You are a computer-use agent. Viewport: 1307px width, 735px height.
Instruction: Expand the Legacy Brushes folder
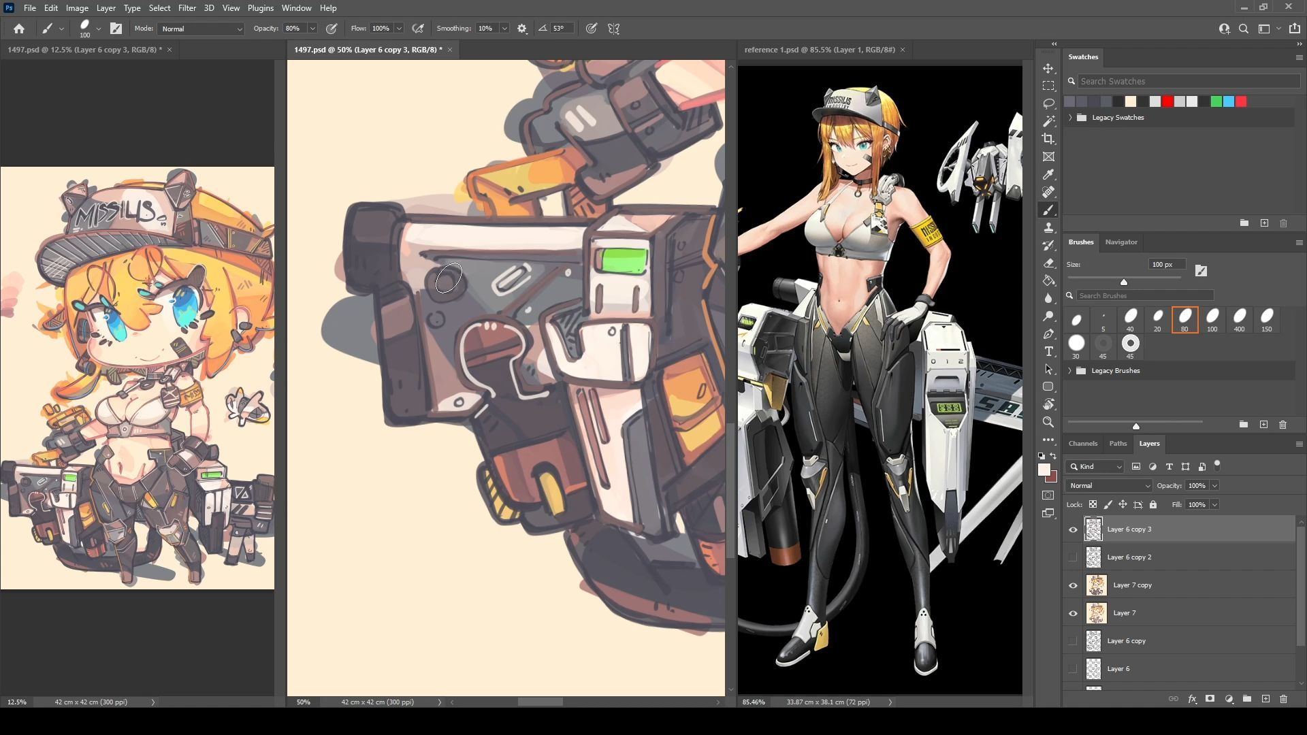[1070, 371]
